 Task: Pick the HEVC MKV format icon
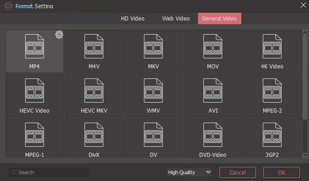94,90
